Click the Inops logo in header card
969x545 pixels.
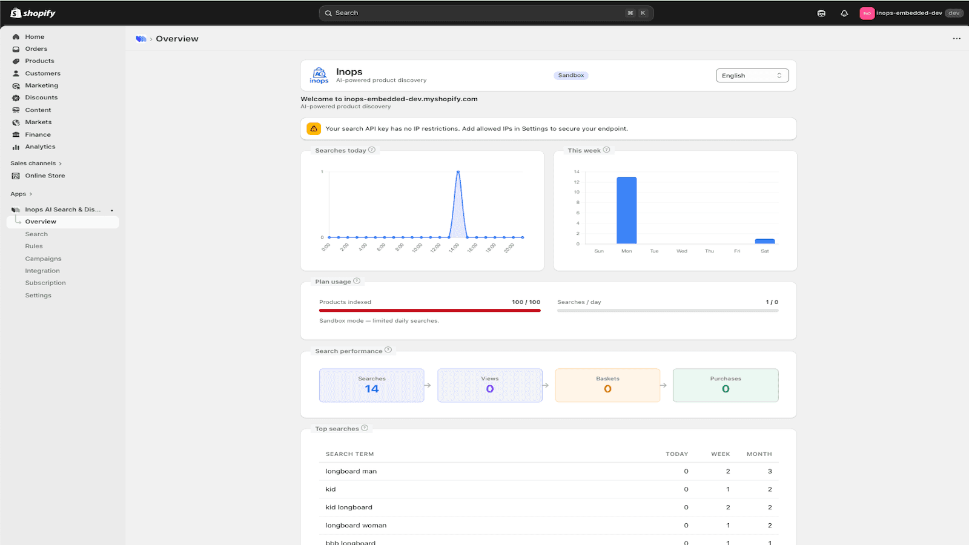click(x=319, y=76)
